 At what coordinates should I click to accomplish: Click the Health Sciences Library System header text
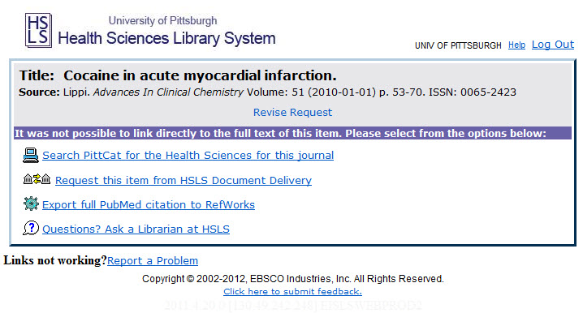click(x=166, y=38)
